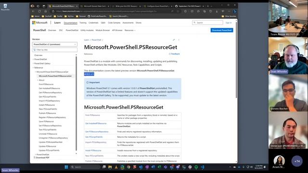Click the Sign in link
This screenshot has height=173, width=308.
tap(229, 23)
